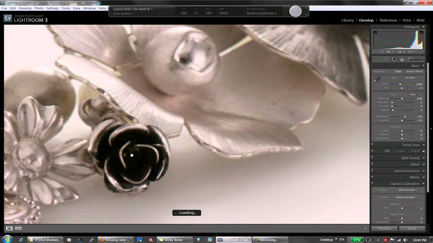The width and height of the screenshot is (433, 243).
Task: Select Color treatment
Action: coord(398,72)
